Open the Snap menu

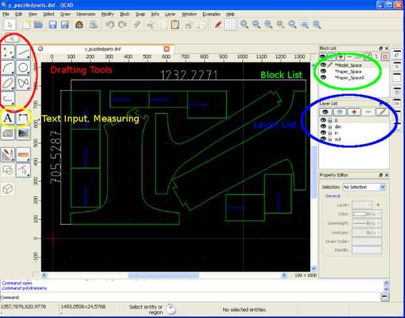140,14
